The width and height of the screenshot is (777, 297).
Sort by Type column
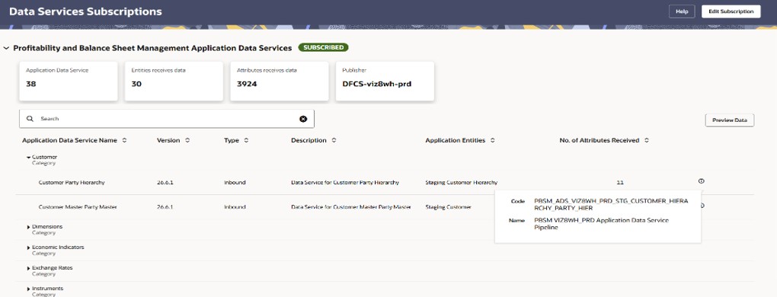click(x=246, y=141)
